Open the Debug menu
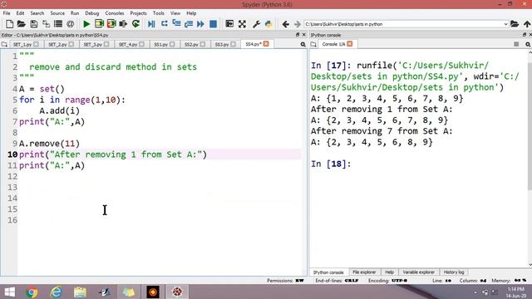 coord(92,13)
